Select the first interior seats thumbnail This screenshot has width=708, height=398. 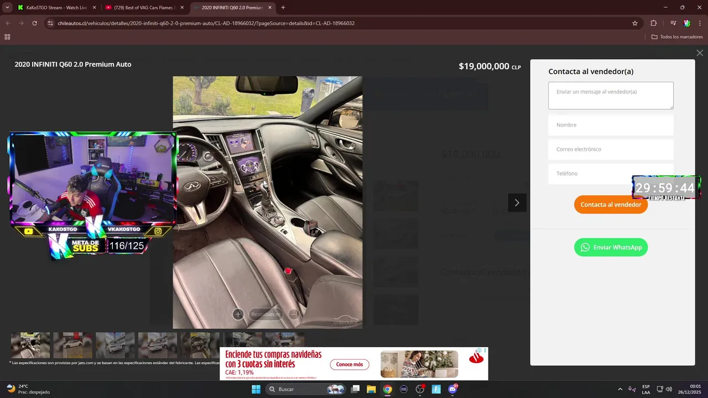pos(30,345)
